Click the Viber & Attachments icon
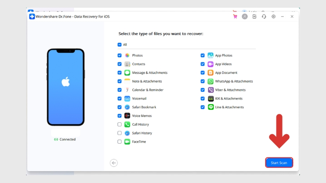Image resolution: width=326 pixels, height=183 pixels. 211,90
